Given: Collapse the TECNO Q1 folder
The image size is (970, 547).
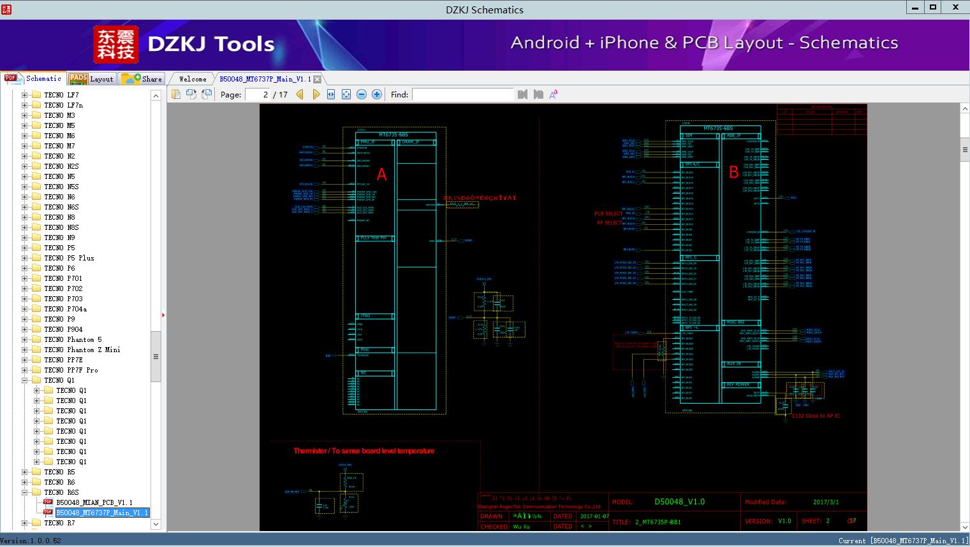Looking at the screenshot, I should (x=25, y=380).
